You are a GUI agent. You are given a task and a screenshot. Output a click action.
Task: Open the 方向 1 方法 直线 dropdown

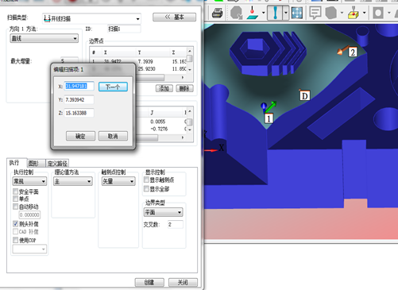[x=44, y=38]
